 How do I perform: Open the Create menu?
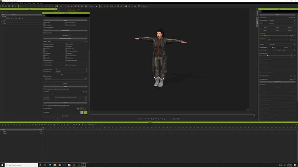(7, 3)
